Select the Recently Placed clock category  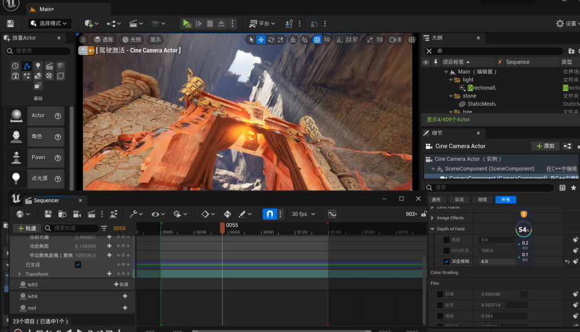pos(15,66)
